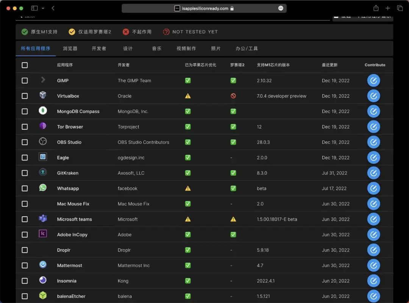
Task: Click the Contribute icon for OBS Studio
Action: pyautogui.click(x=373, y=142)
